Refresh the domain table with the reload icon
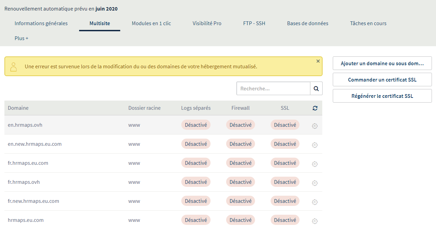Image resolution: width=436 pixels, height=229 pixels. click(x=315, y=108)
